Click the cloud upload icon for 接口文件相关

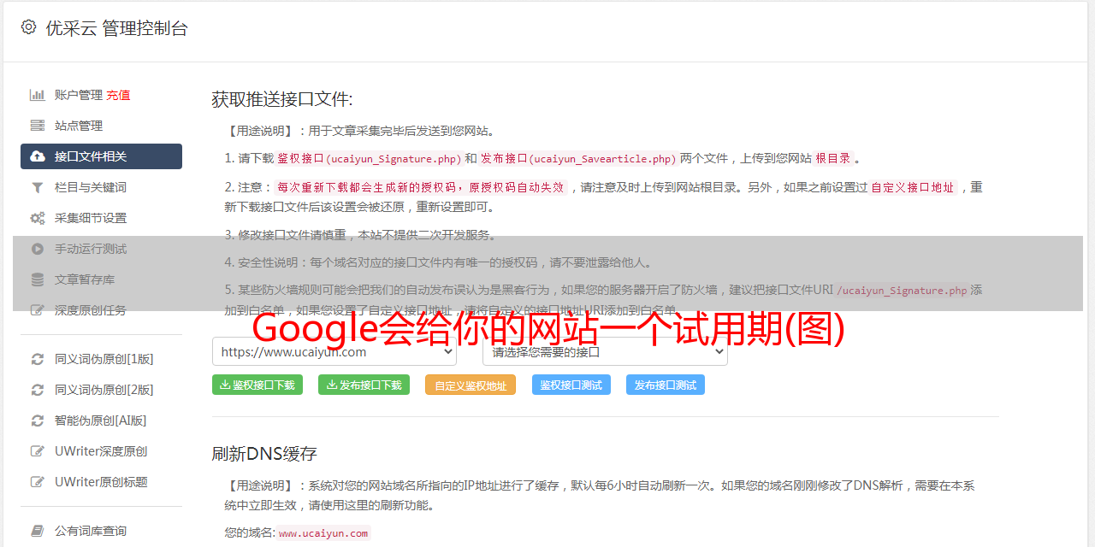(38, 156)
